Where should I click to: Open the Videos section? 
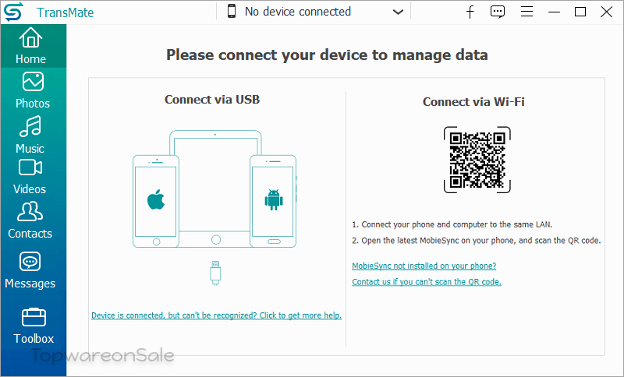pos(30,177)
